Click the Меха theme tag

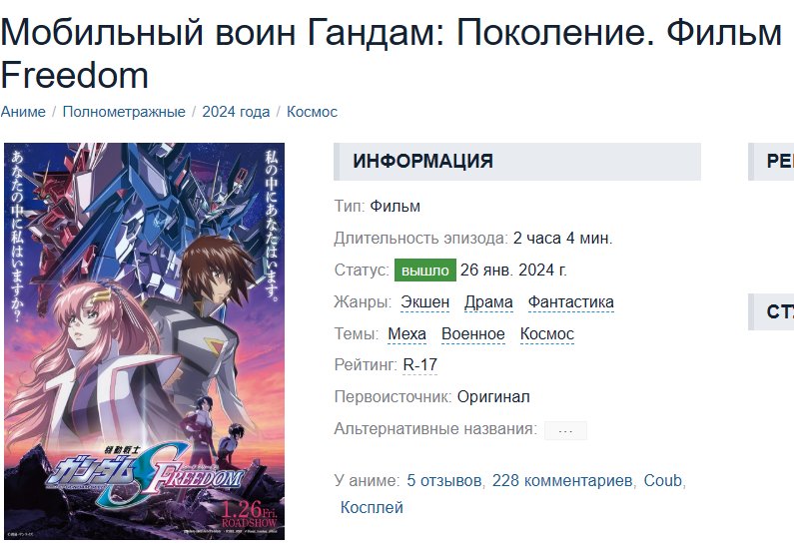(406, 334)
